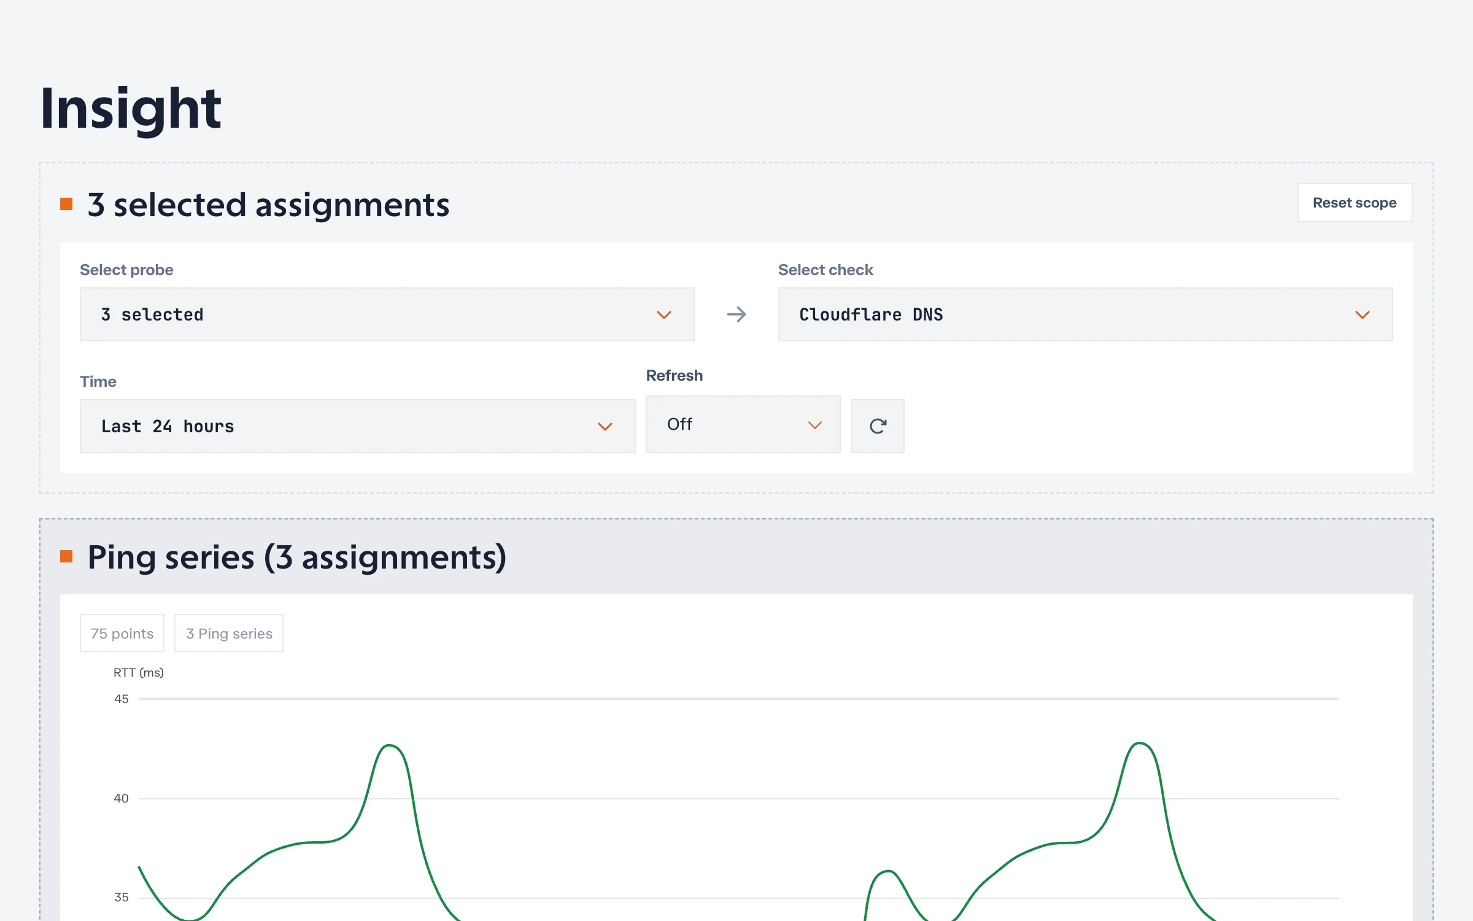Open the Time range dropdown
Screen dimensions: 1473x921
(357, 426)
